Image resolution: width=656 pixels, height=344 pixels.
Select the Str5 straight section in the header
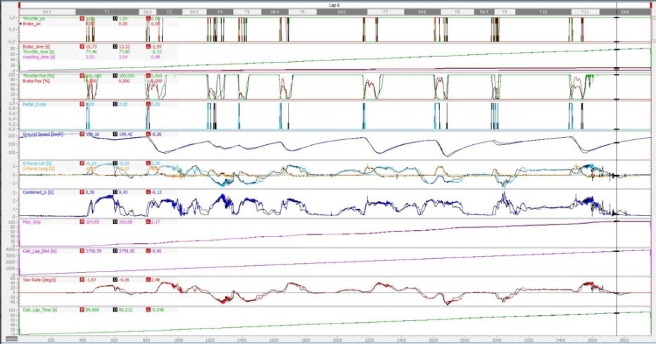(x=341, y=12)
